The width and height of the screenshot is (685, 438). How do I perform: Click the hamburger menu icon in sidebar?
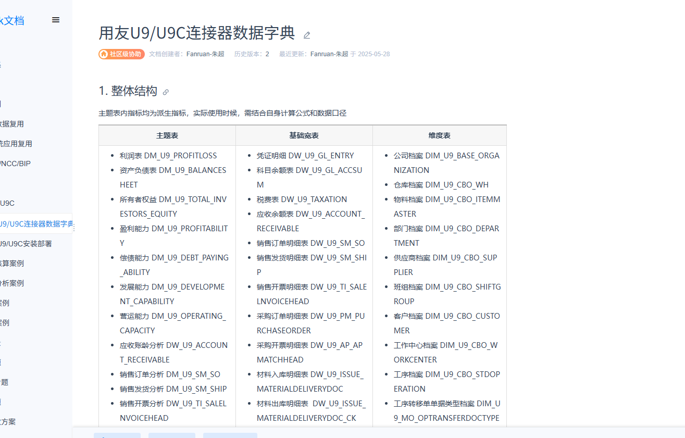point(56,20)
